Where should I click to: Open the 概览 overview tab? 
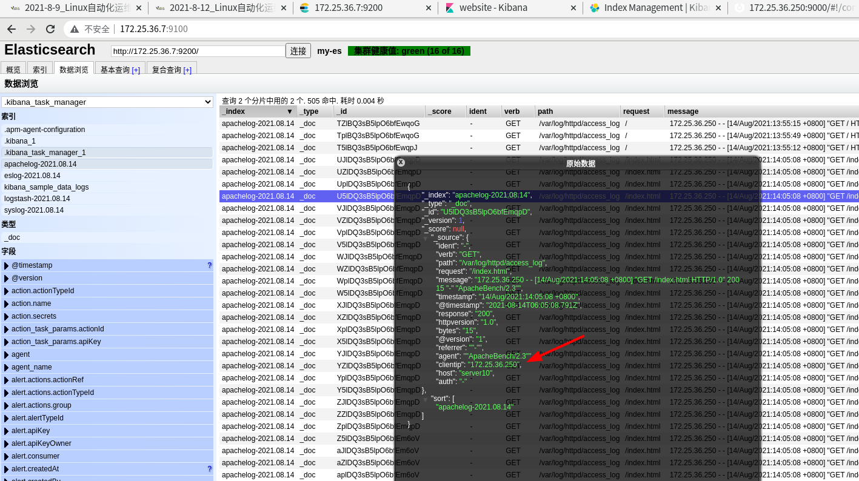tap(13, 70)
